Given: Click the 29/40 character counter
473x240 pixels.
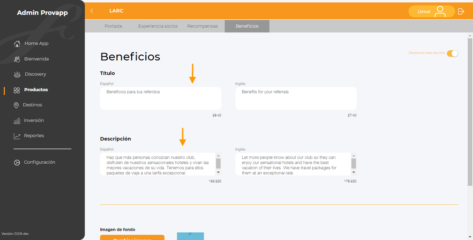Looking at the screenshot, I should coord(217,115).
